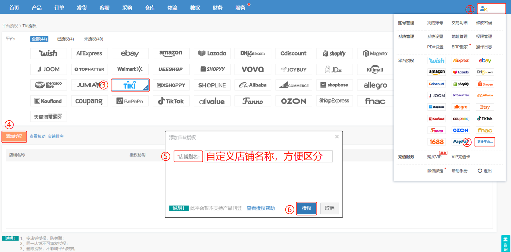511x252 pixels.
Task: Open the 店铺排序 link
Action: pos(56,136)
